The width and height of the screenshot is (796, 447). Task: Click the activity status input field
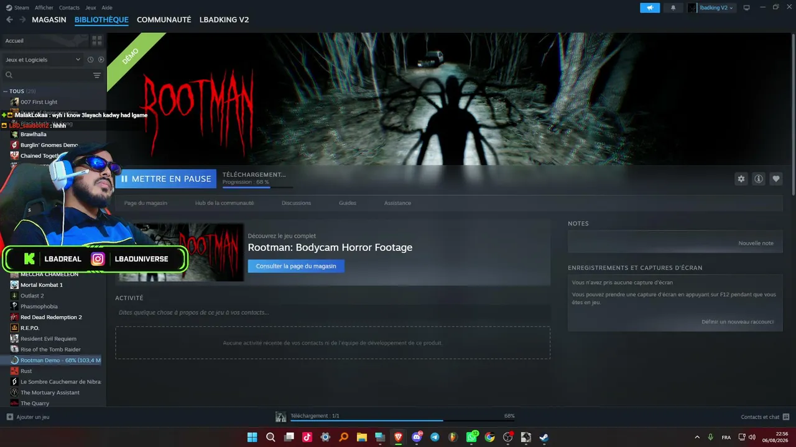click(333, 312)
